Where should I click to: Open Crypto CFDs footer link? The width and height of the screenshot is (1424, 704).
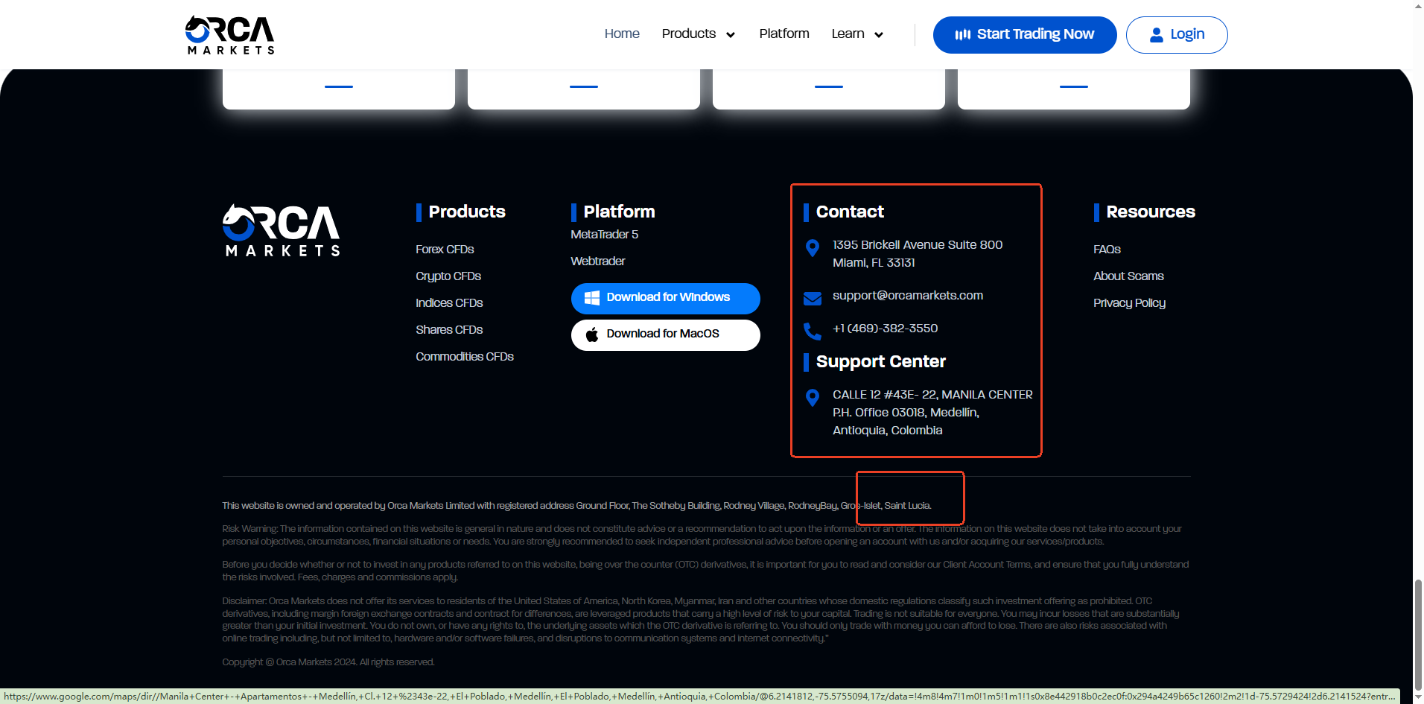[448, 276]
